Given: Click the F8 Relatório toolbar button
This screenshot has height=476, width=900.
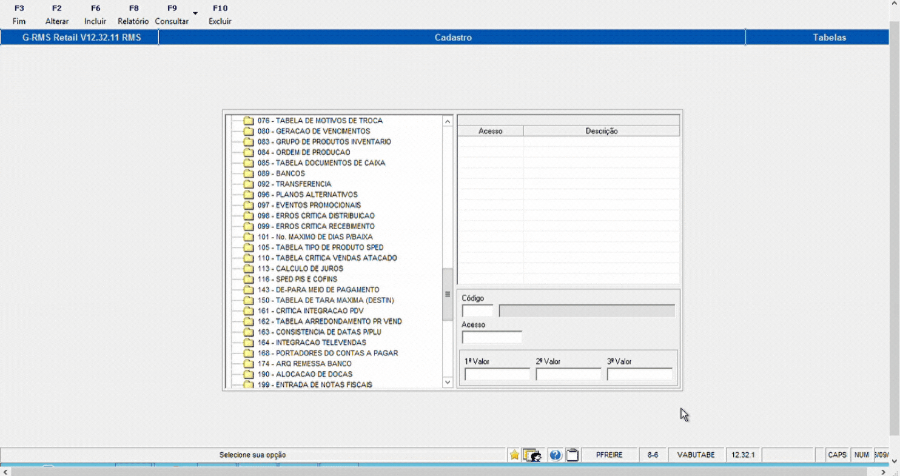Looking at the screenshot, I should (133, 15).
